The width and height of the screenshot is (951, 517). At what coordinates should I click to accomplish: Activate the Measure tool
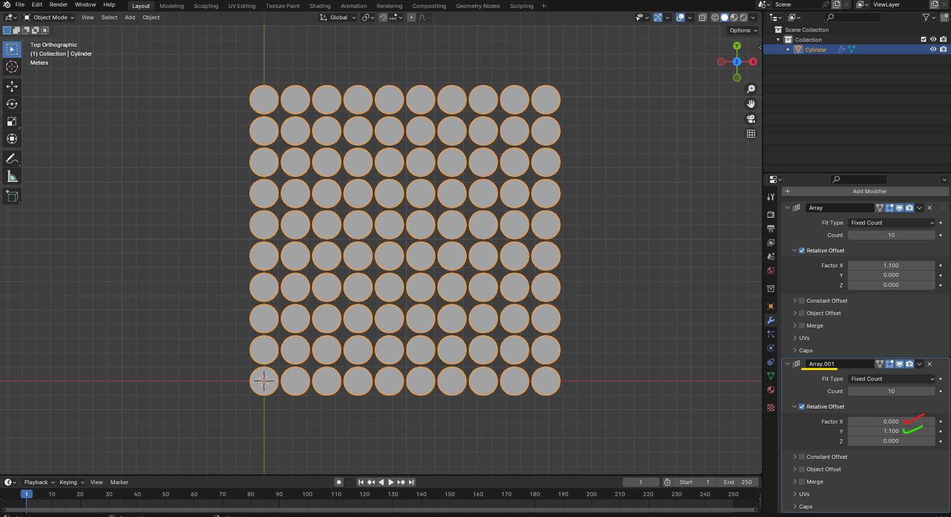(11, 176)
